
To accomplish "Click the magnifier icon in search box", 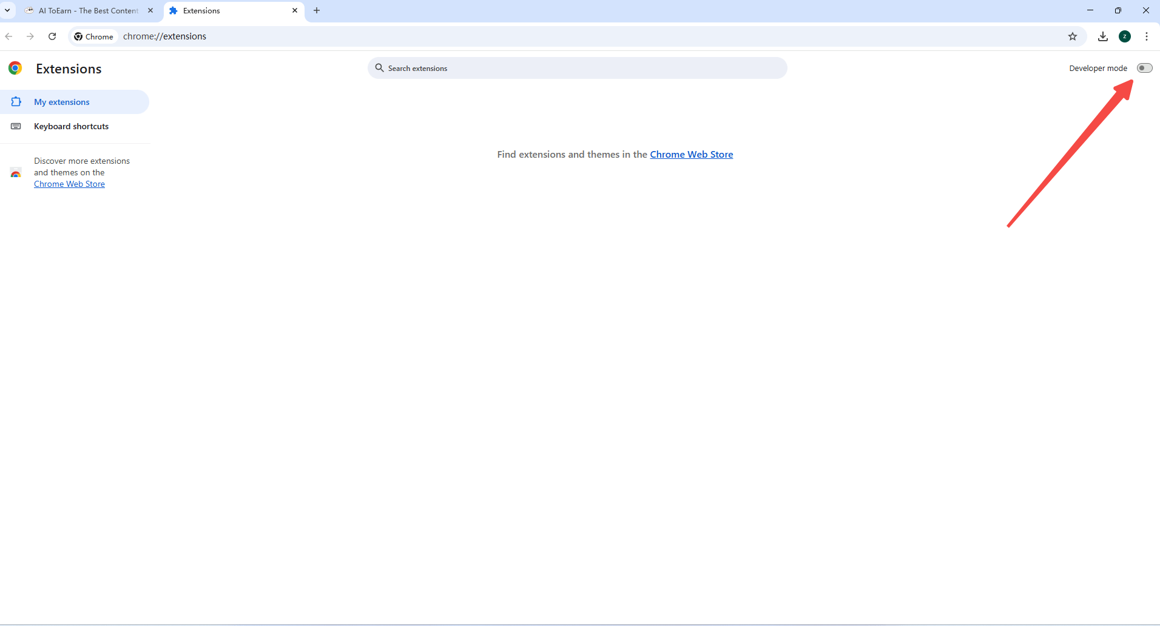I will coord(379,68).
